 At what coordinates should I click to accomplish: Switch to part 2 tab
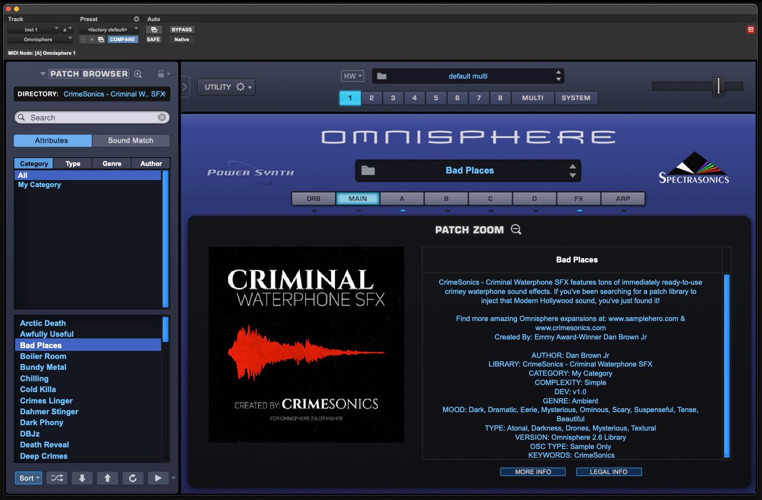point(371,98)
